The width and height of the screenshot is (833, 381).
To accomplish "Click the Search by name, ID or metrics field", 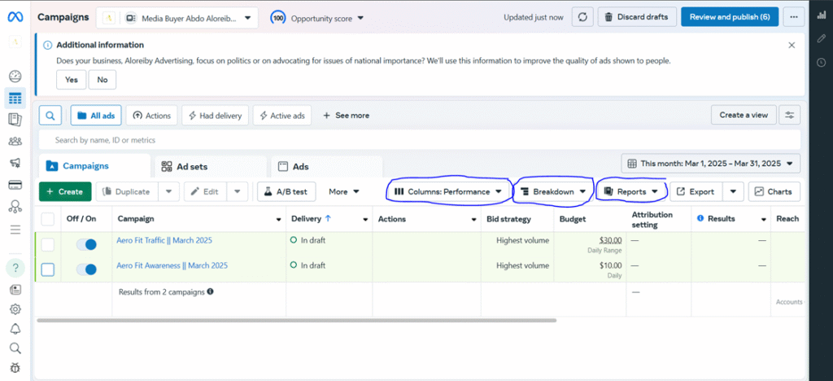I will (x=420, y=140).
